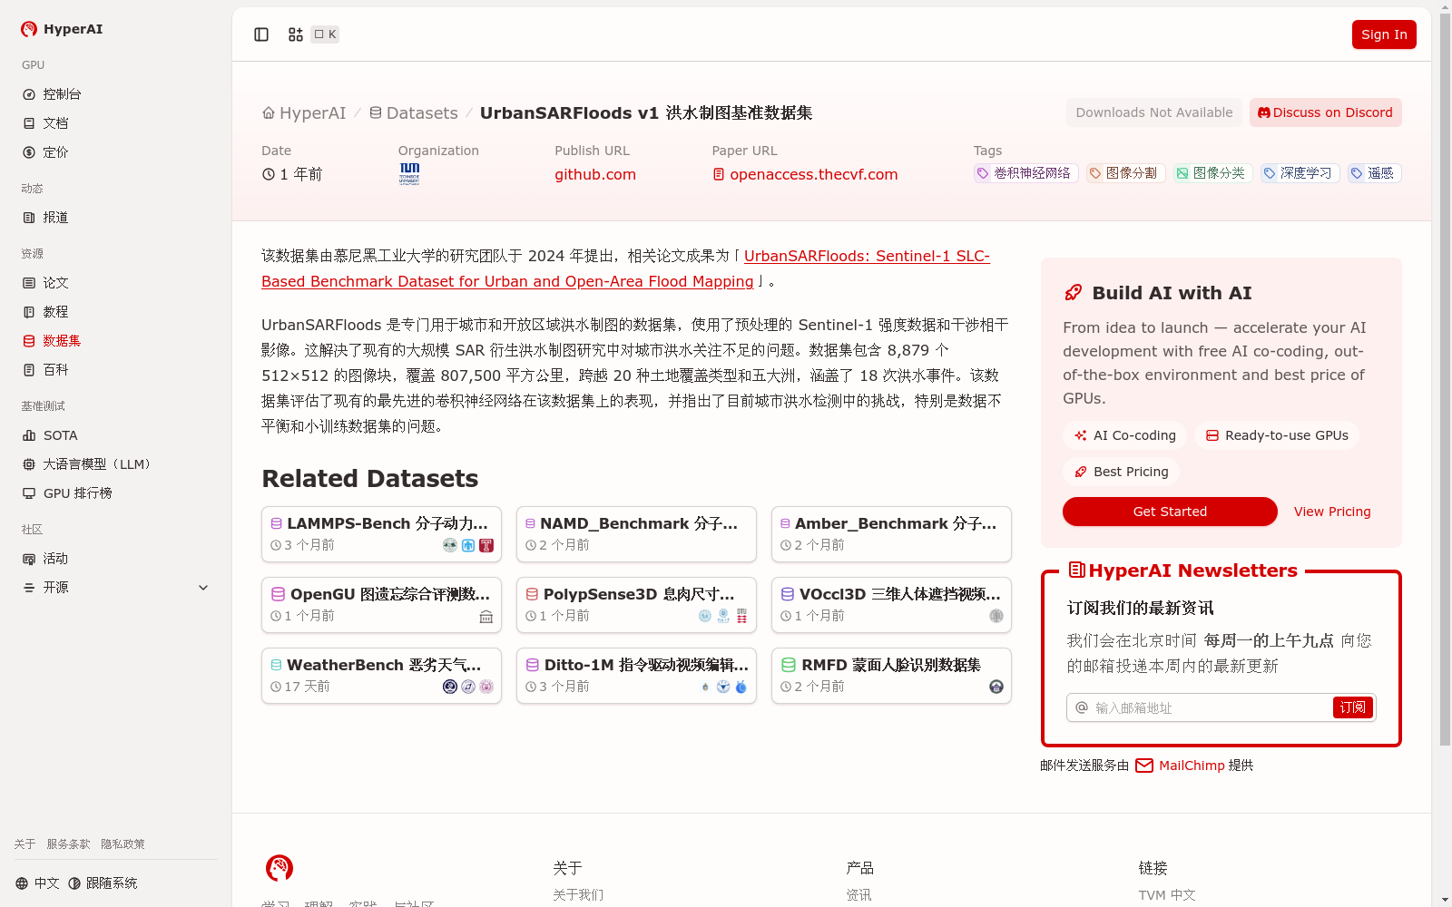Click Ready-to-use GPUs chip
Screen dimensions: 1452x907
pyautogui.click(x=1277, y=435)
